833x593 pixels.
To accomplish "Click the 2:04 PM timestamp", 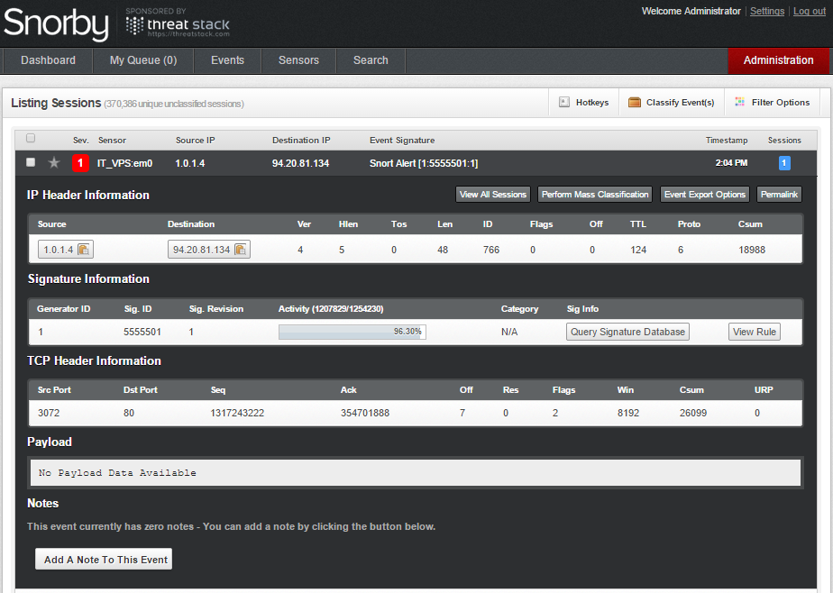I will (731, 163).
